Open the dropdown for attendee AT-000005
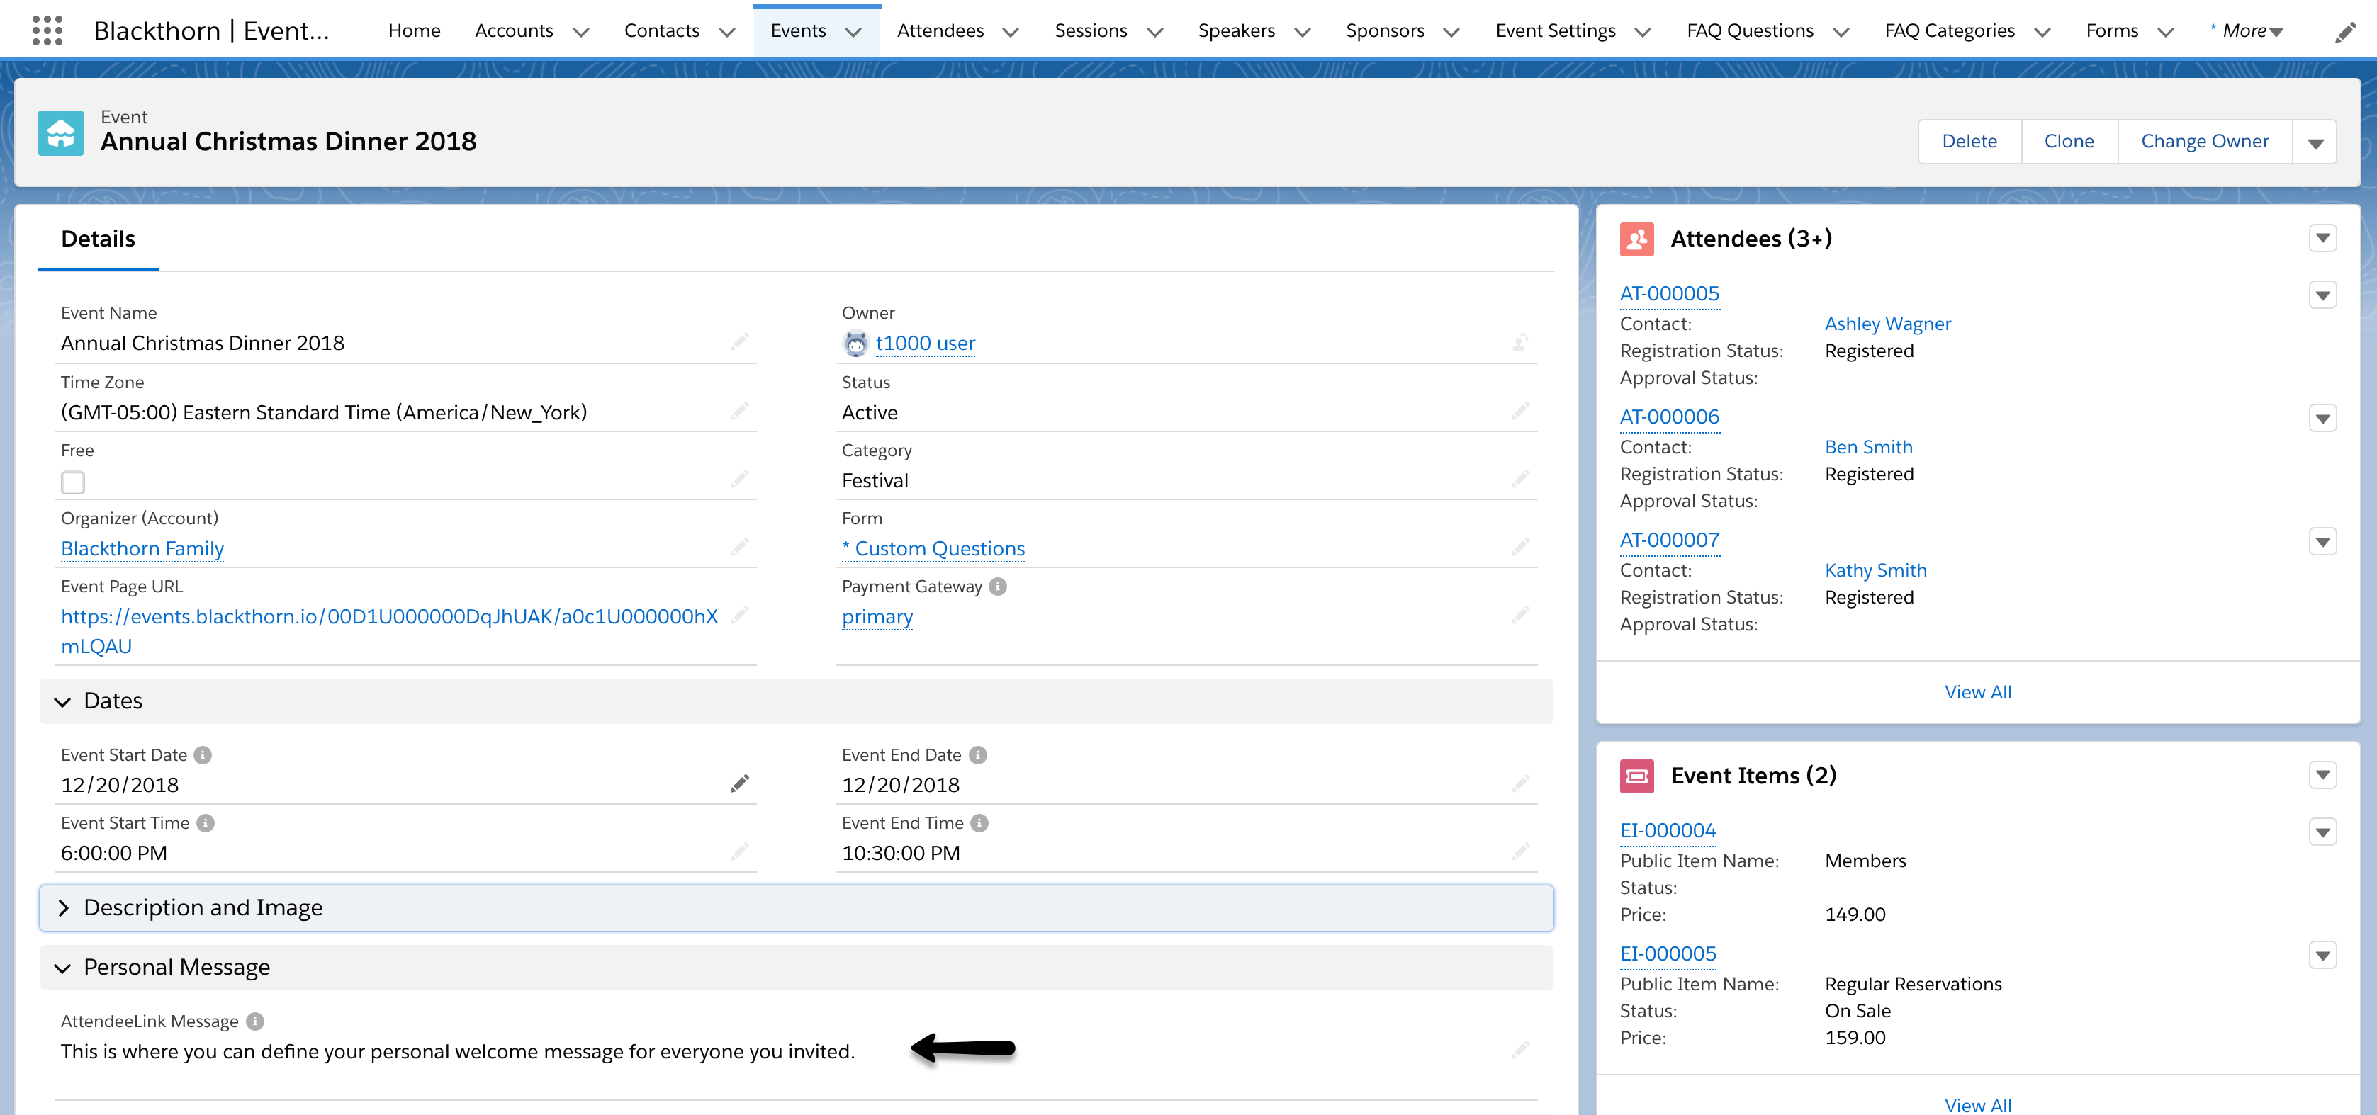This screenshot has width=2377, height=1115. click(x=2322, y=295)
